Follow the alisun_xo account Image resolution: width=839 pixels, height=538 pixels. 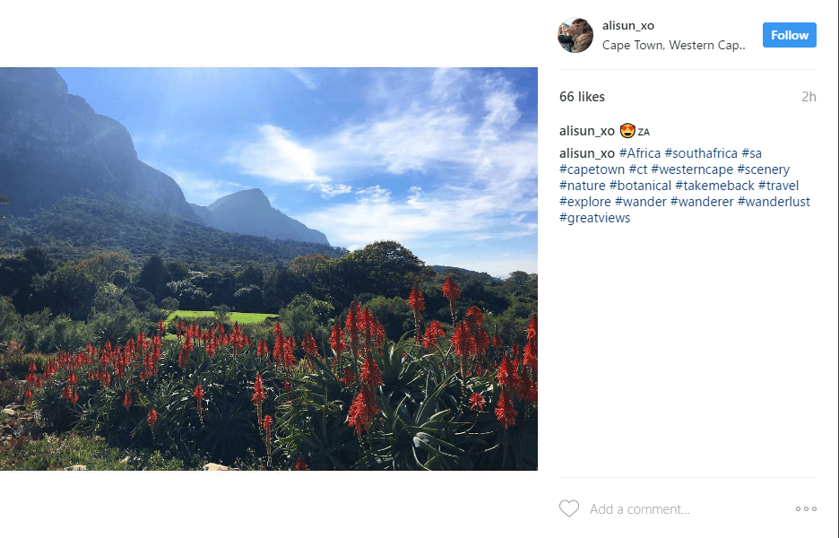pos(789,35)
